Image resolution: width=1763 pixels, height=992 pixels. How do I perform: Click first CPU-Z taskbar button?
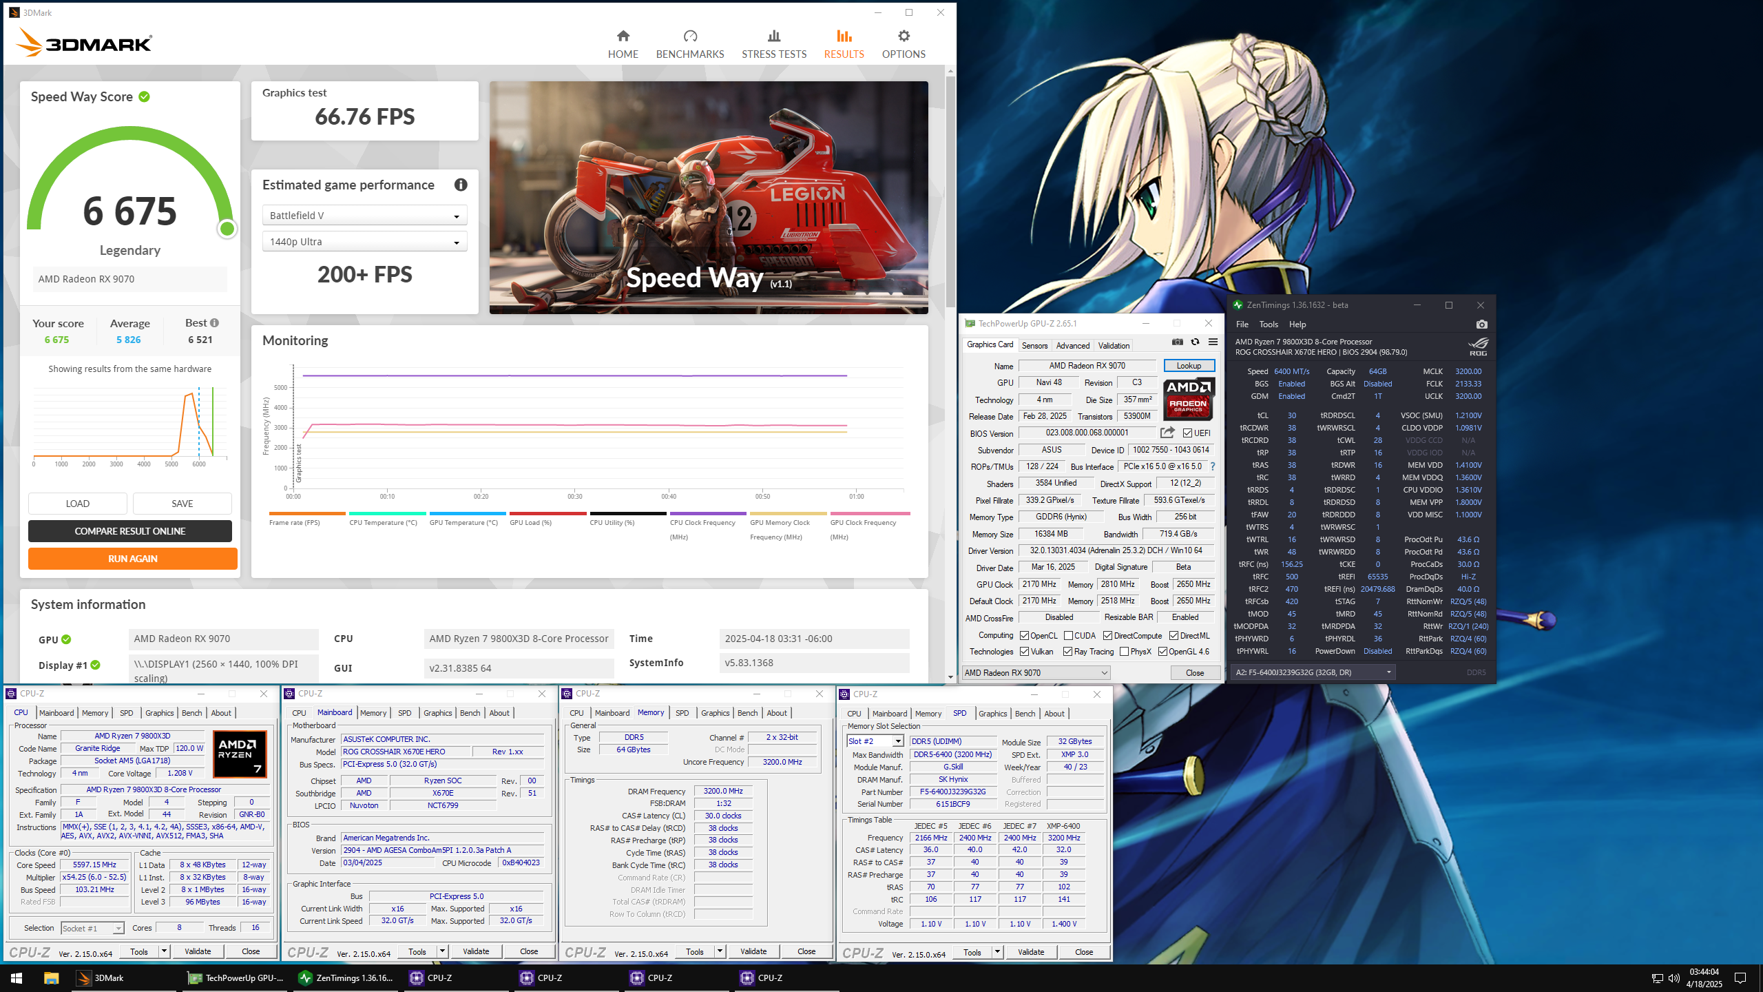[456, 978]
